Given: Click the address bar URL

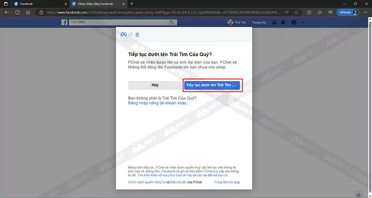Looking at the screenshot, I should [x=163, y=12].
